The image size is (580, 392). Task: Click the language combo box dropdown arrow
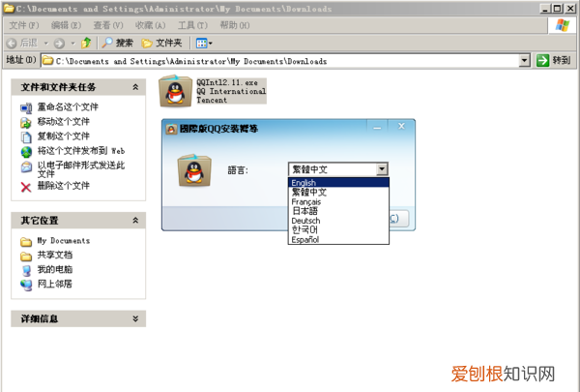pyautogui.click(x=382, y=169)
